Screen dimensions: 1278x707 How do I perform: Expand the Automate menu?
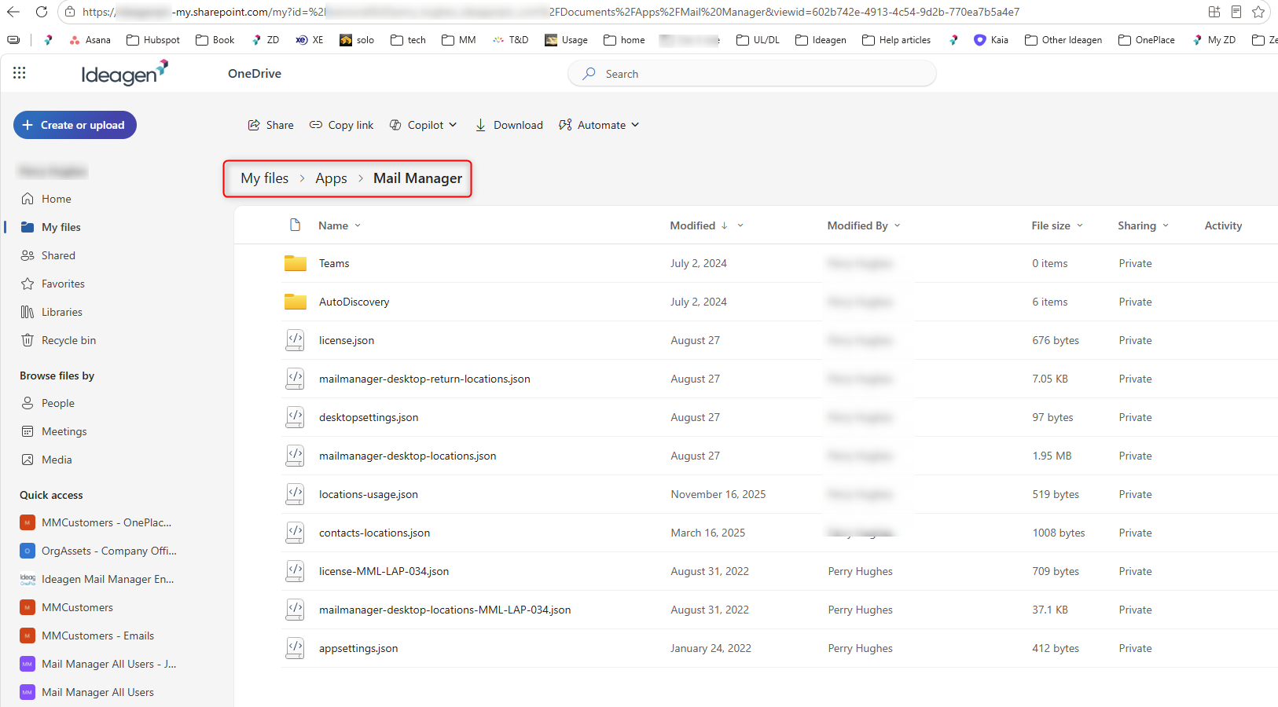(x=599, y=125)
